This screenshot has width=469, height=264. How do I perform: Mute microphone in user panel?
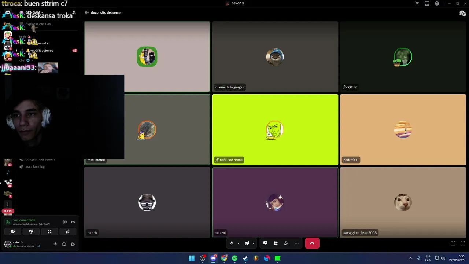click(55, 244)
